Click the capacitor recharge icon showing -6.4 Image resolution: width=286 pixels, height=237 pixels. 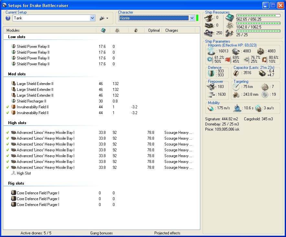(262, 73)
